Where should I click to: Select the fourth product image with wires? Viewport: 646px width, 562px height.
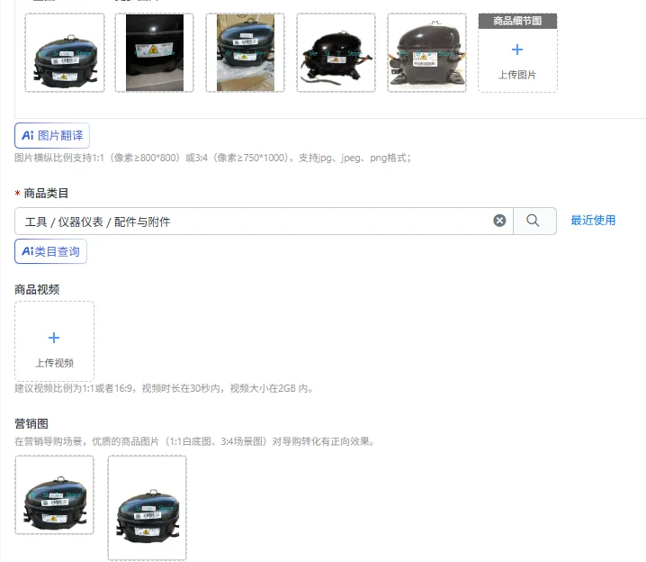click(336, 53)
